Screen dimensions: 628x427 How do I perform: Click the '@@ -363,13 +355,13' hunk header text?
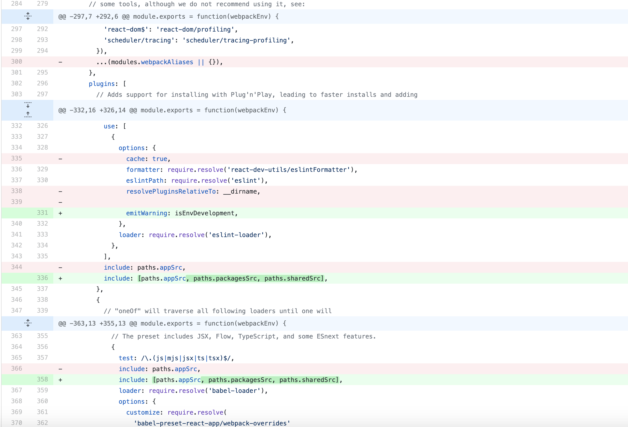[x=172, y=323]
